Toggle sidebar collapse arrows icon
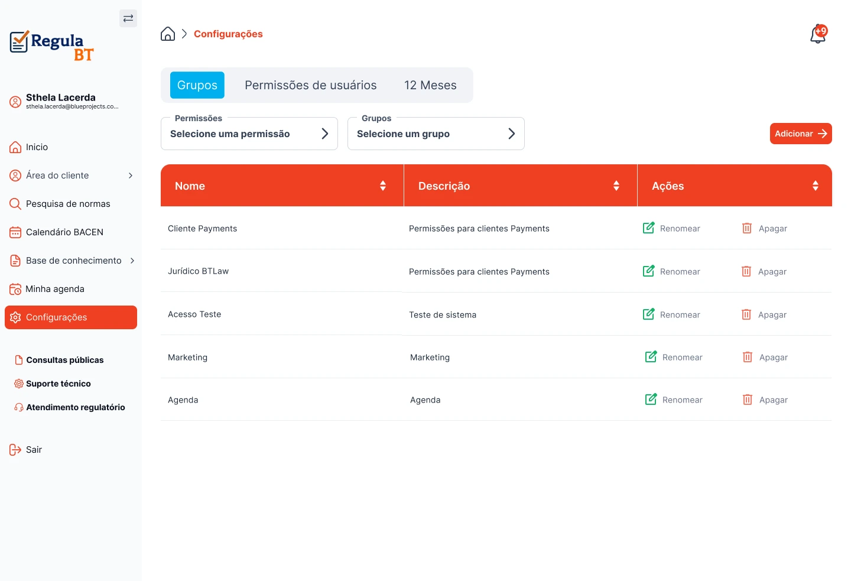Screen dimensions: 851x581 tap(128, 18)
